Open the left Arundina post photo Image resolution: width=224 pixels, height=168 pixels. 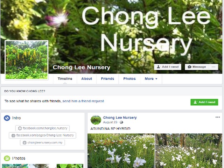point(121,151)
